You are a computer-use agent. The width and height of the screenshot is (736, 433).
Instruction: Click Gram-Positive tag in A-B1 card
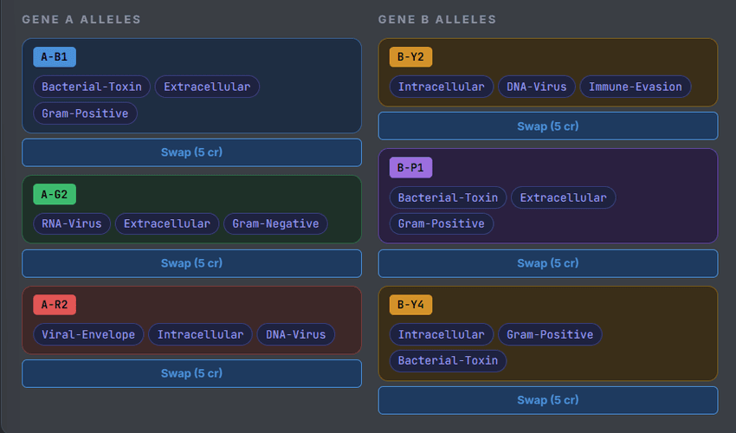click(85, 113)
